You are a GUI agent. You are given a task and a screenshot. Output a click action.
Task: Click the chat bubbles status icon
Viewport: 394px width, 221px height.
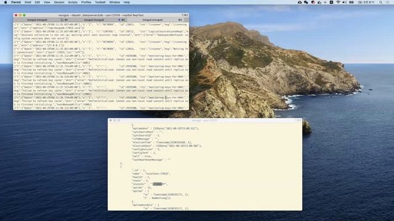point(306,2)
